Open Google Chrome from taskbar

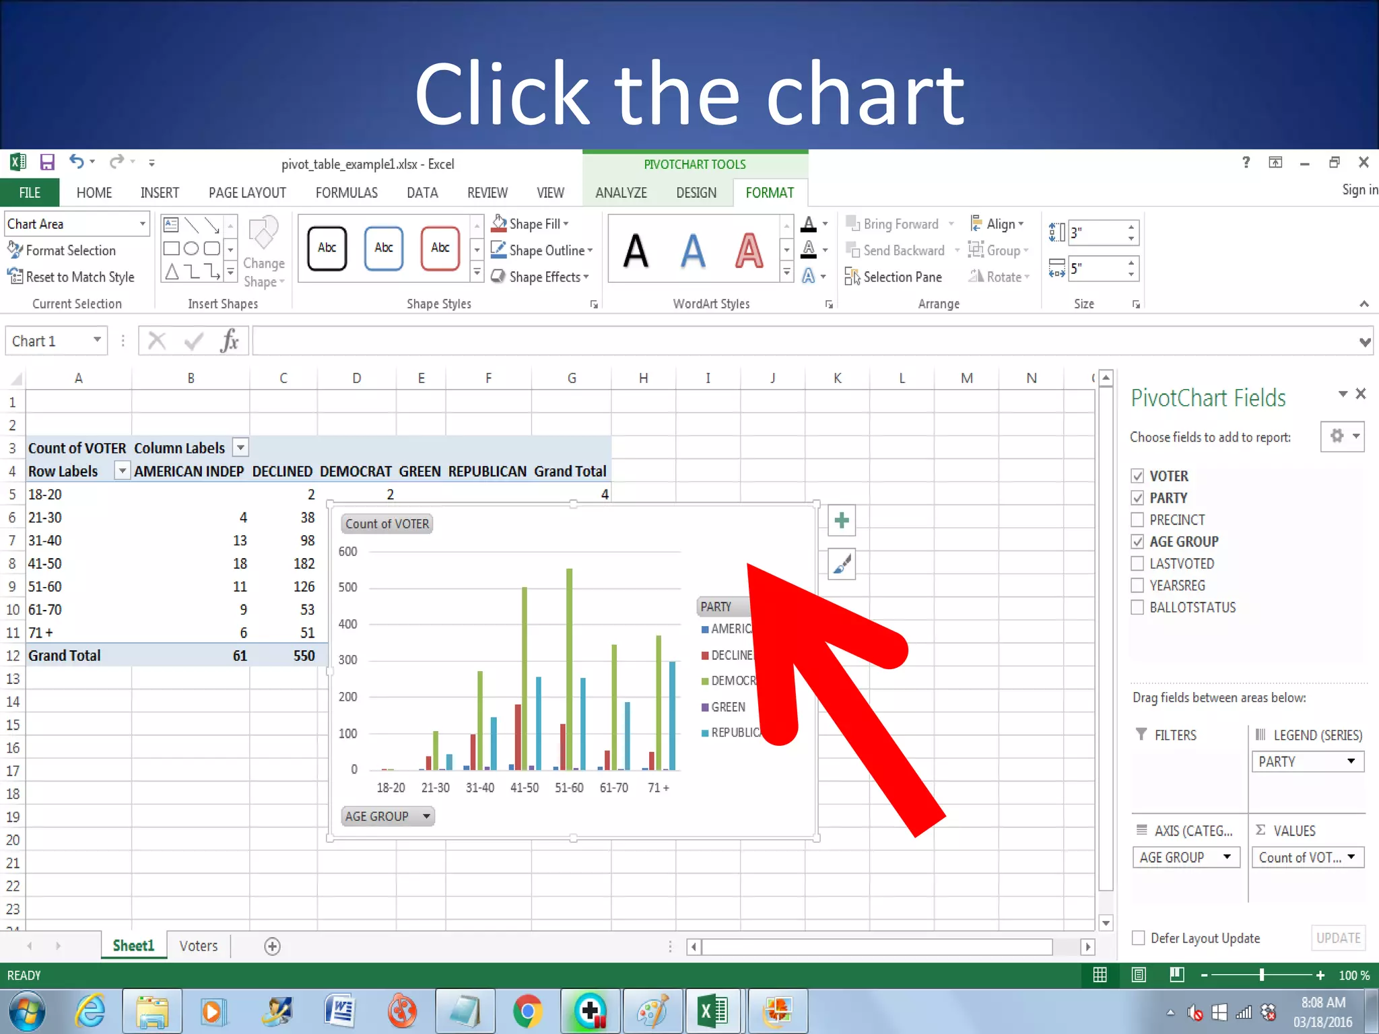[528, 1011]
